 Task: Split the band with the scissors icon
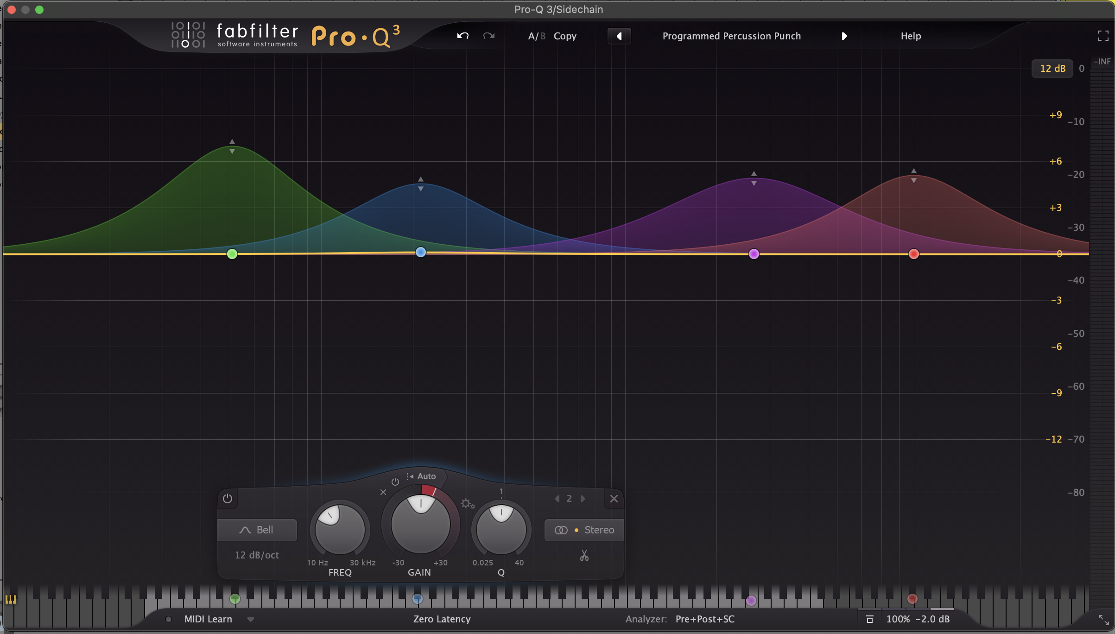point(584,555)
